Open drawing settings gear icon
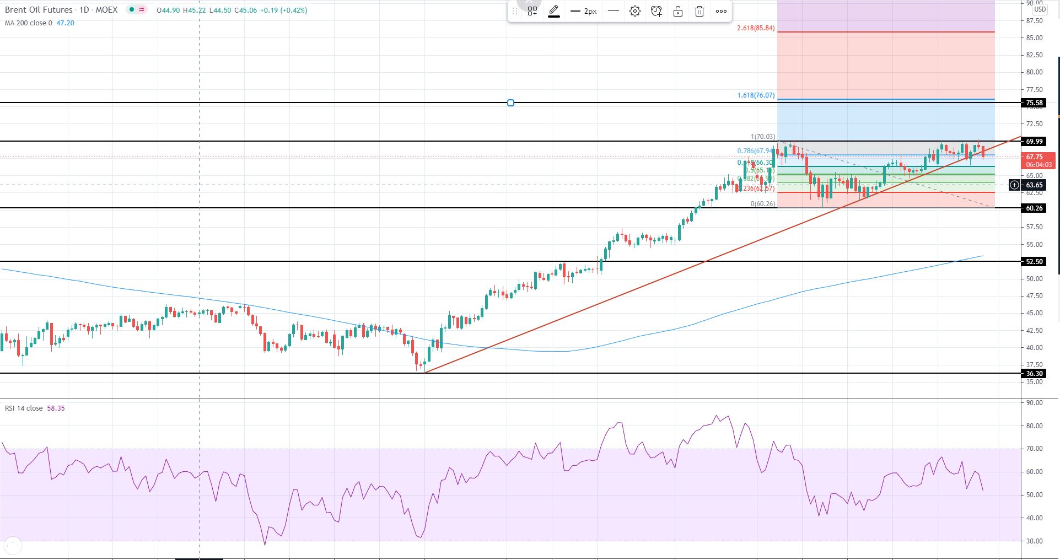Screen dimensions: 1060x560 coord(635,11)
